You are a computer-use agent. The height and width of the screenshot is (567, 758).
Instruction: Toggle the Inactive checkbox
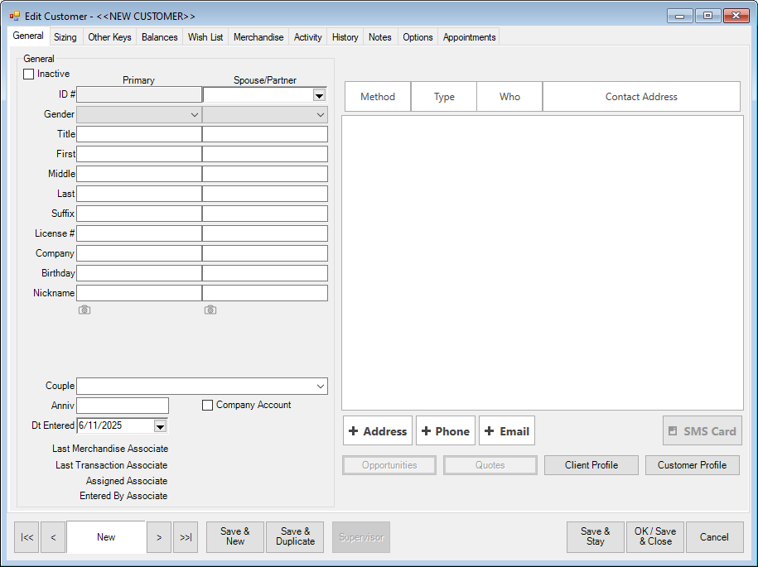click(x=29, y=74)
